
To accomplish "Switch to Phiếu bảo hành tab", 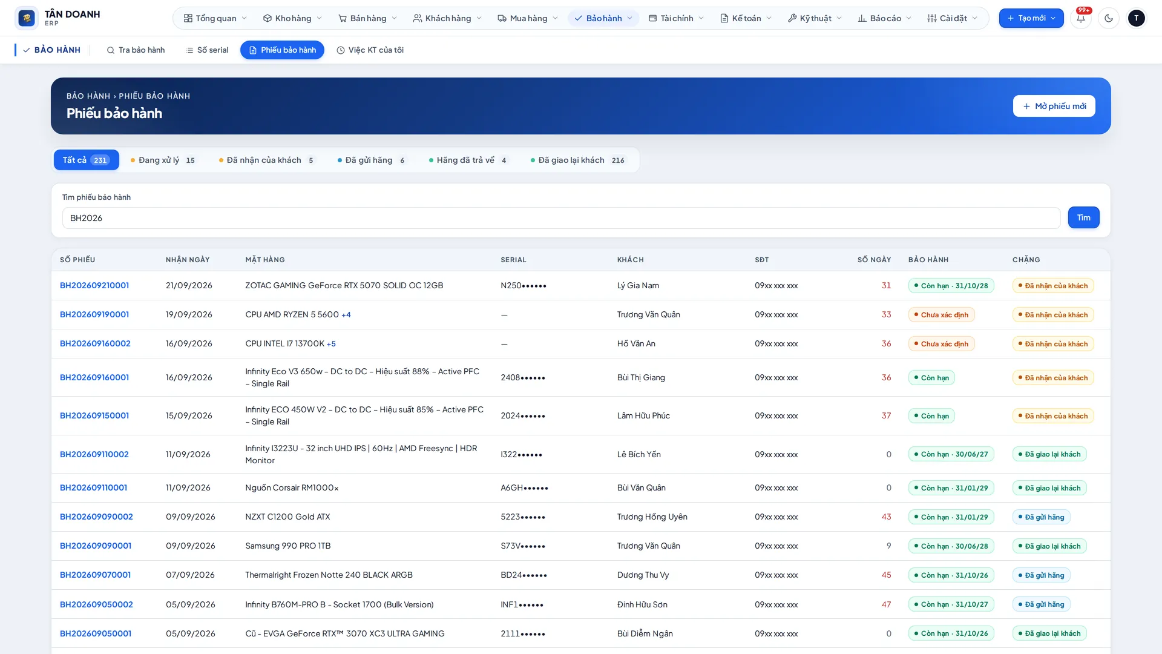I will 282,50.
